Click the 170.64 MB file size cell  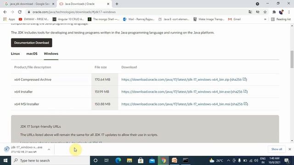(105, 79)
